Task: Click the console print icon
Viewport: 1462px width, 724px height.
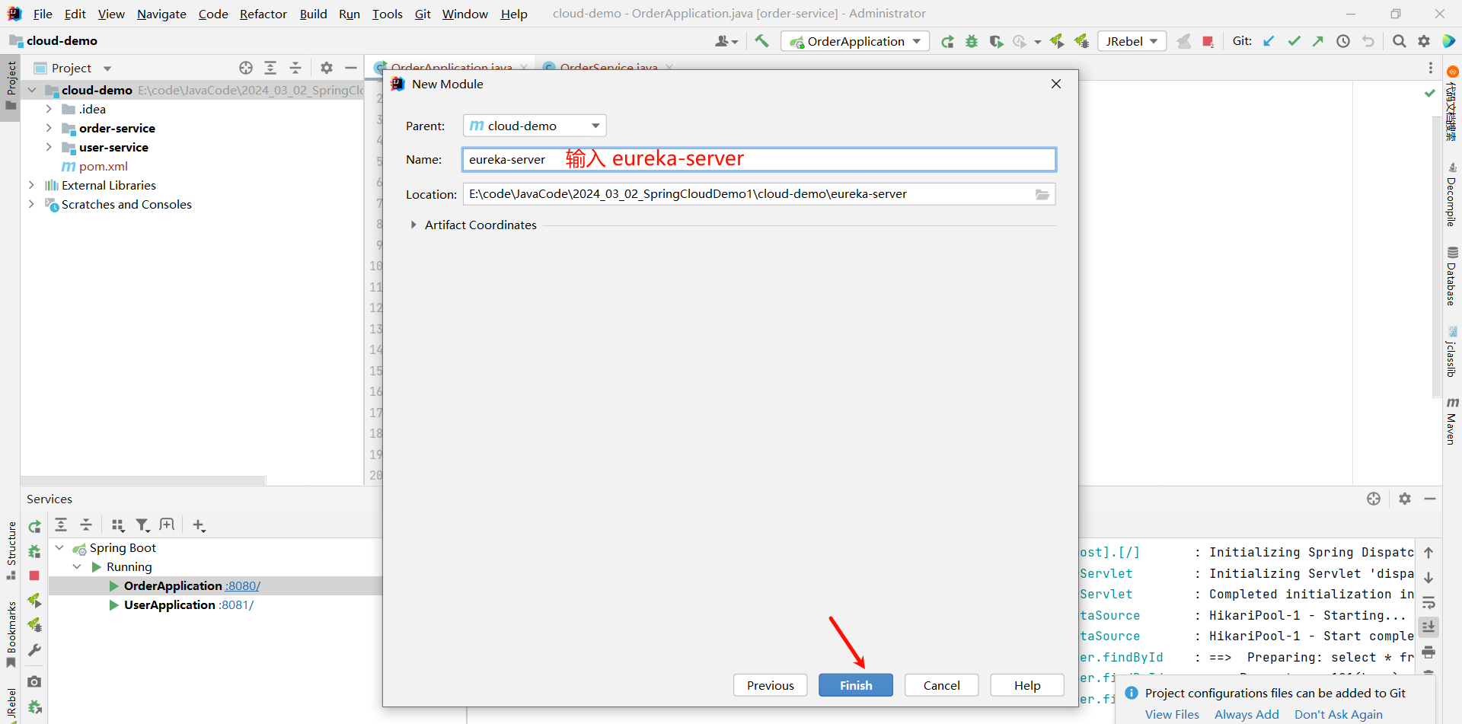Action: [1429, 652]
